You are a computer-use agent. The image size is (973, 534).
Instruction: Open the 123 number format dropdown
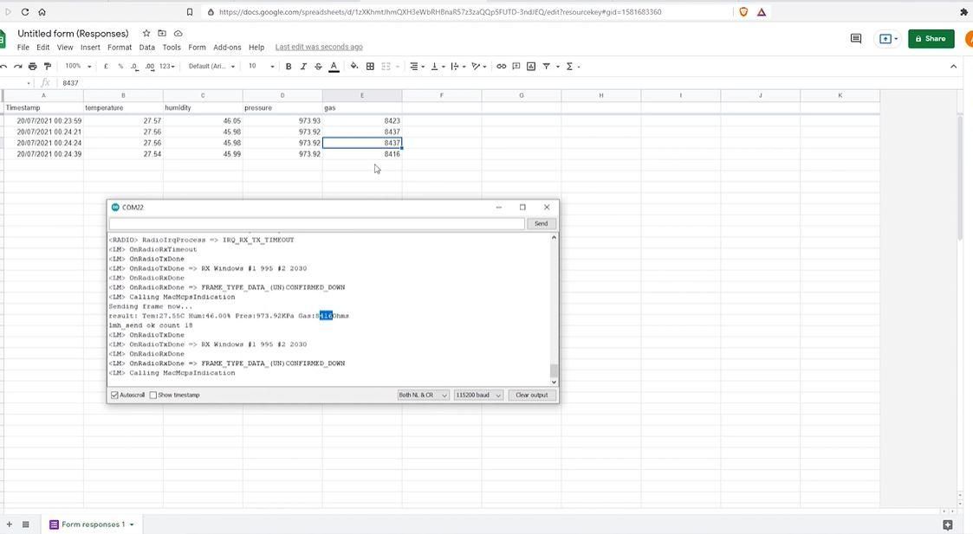[167, 67]
